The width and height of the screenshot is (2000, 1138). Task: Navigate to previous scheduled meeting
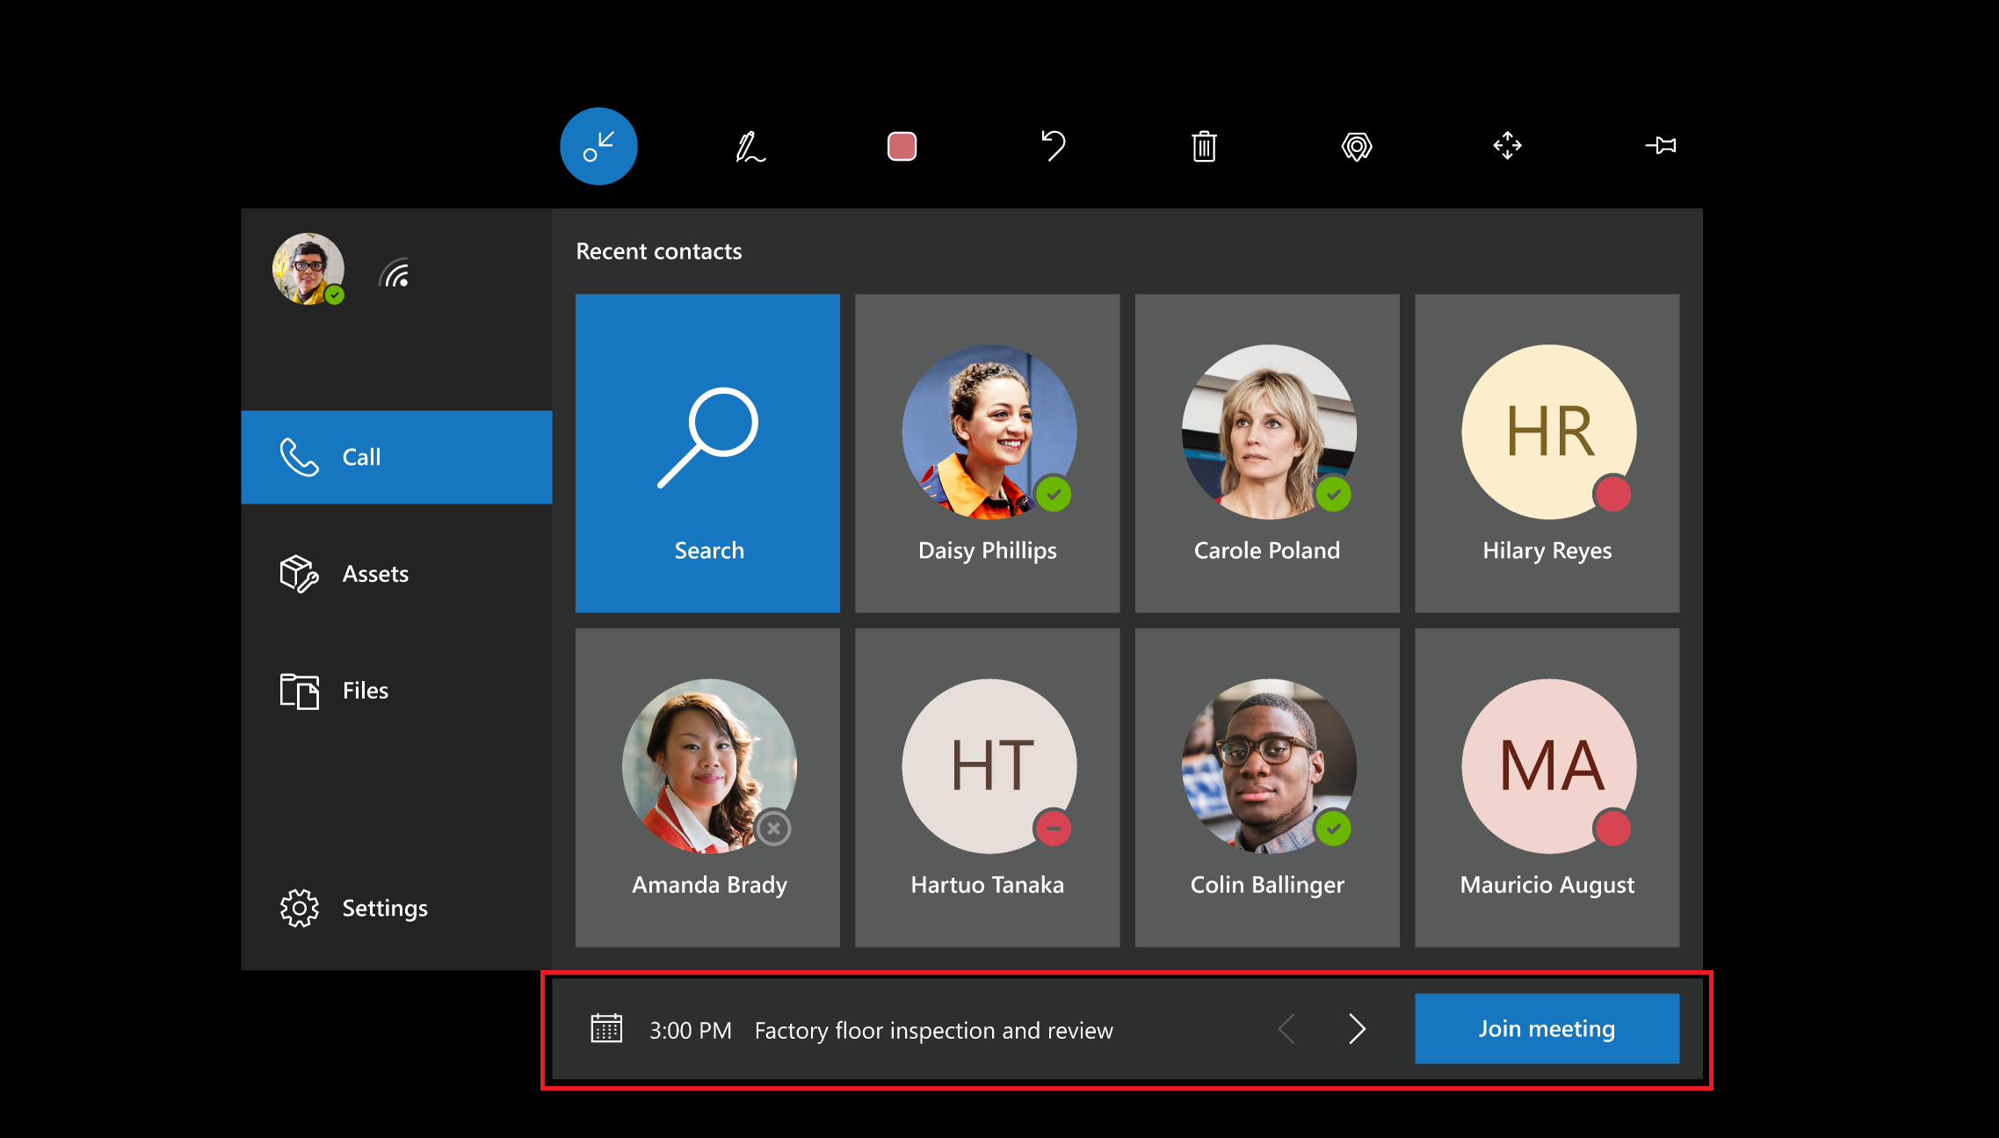pyautogui.click(x=1287, y=1028)
